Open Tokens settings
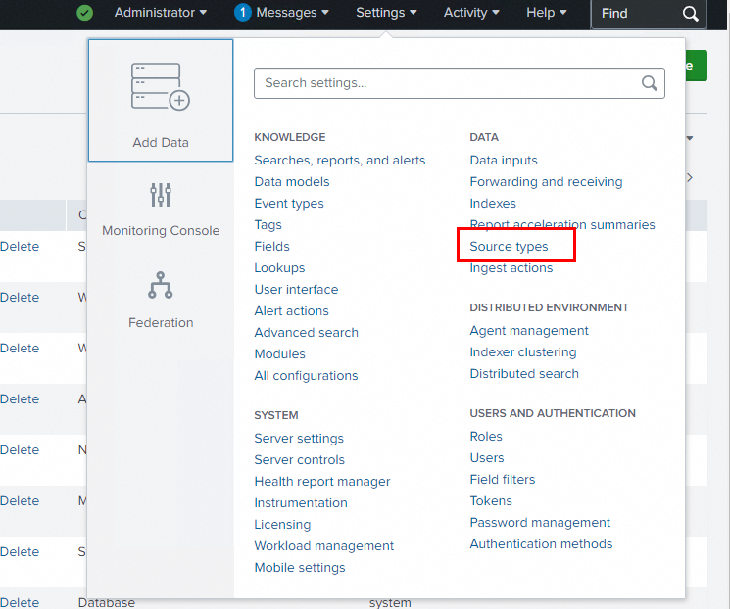The height and width of the screenshot is (609, 730). [491, 501]
